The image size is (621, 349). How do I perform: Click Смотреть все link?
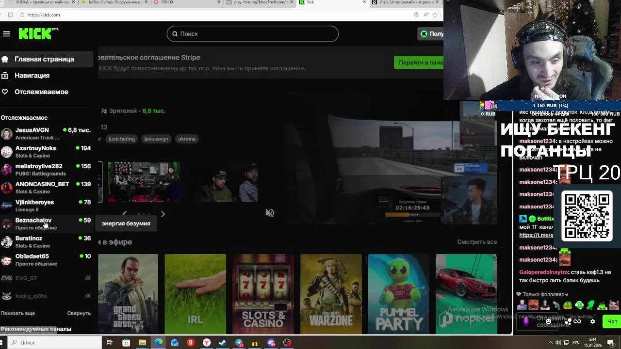point(477,242)
